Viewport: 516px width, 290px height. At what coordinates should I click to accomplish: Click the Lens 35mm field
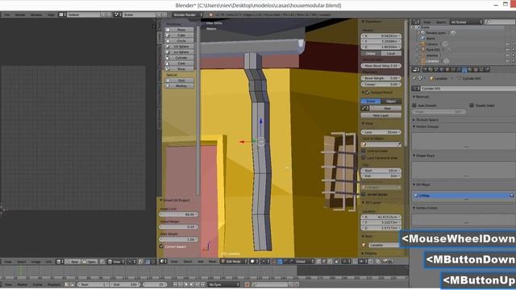(x=381, y=132)
